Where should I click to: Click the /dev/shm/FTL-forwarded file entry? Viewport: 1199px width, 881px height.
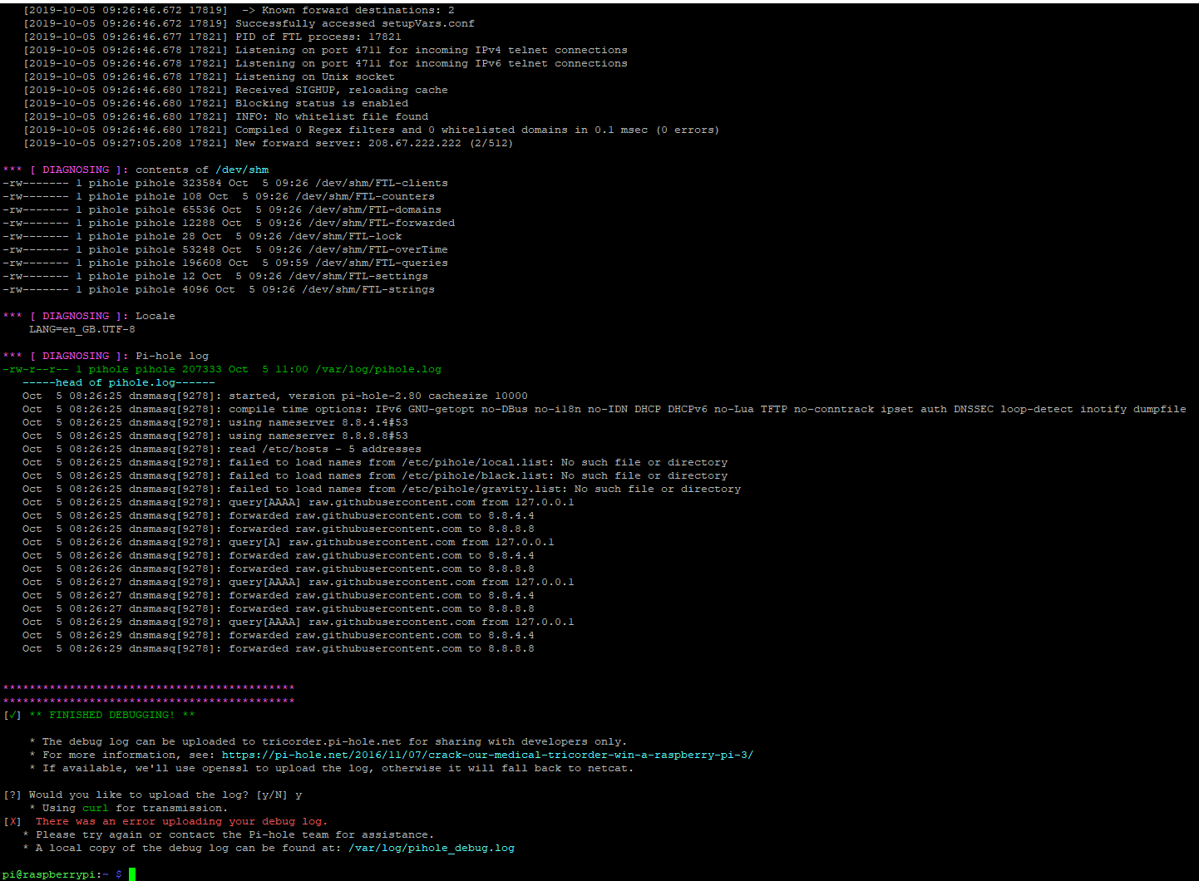229,223
